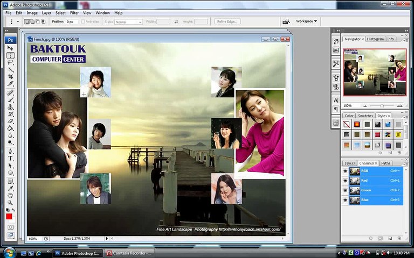The width and height of the screenshot is (414, 258).
Task: Hide the RGB channel
Action: tap(345, 171)
